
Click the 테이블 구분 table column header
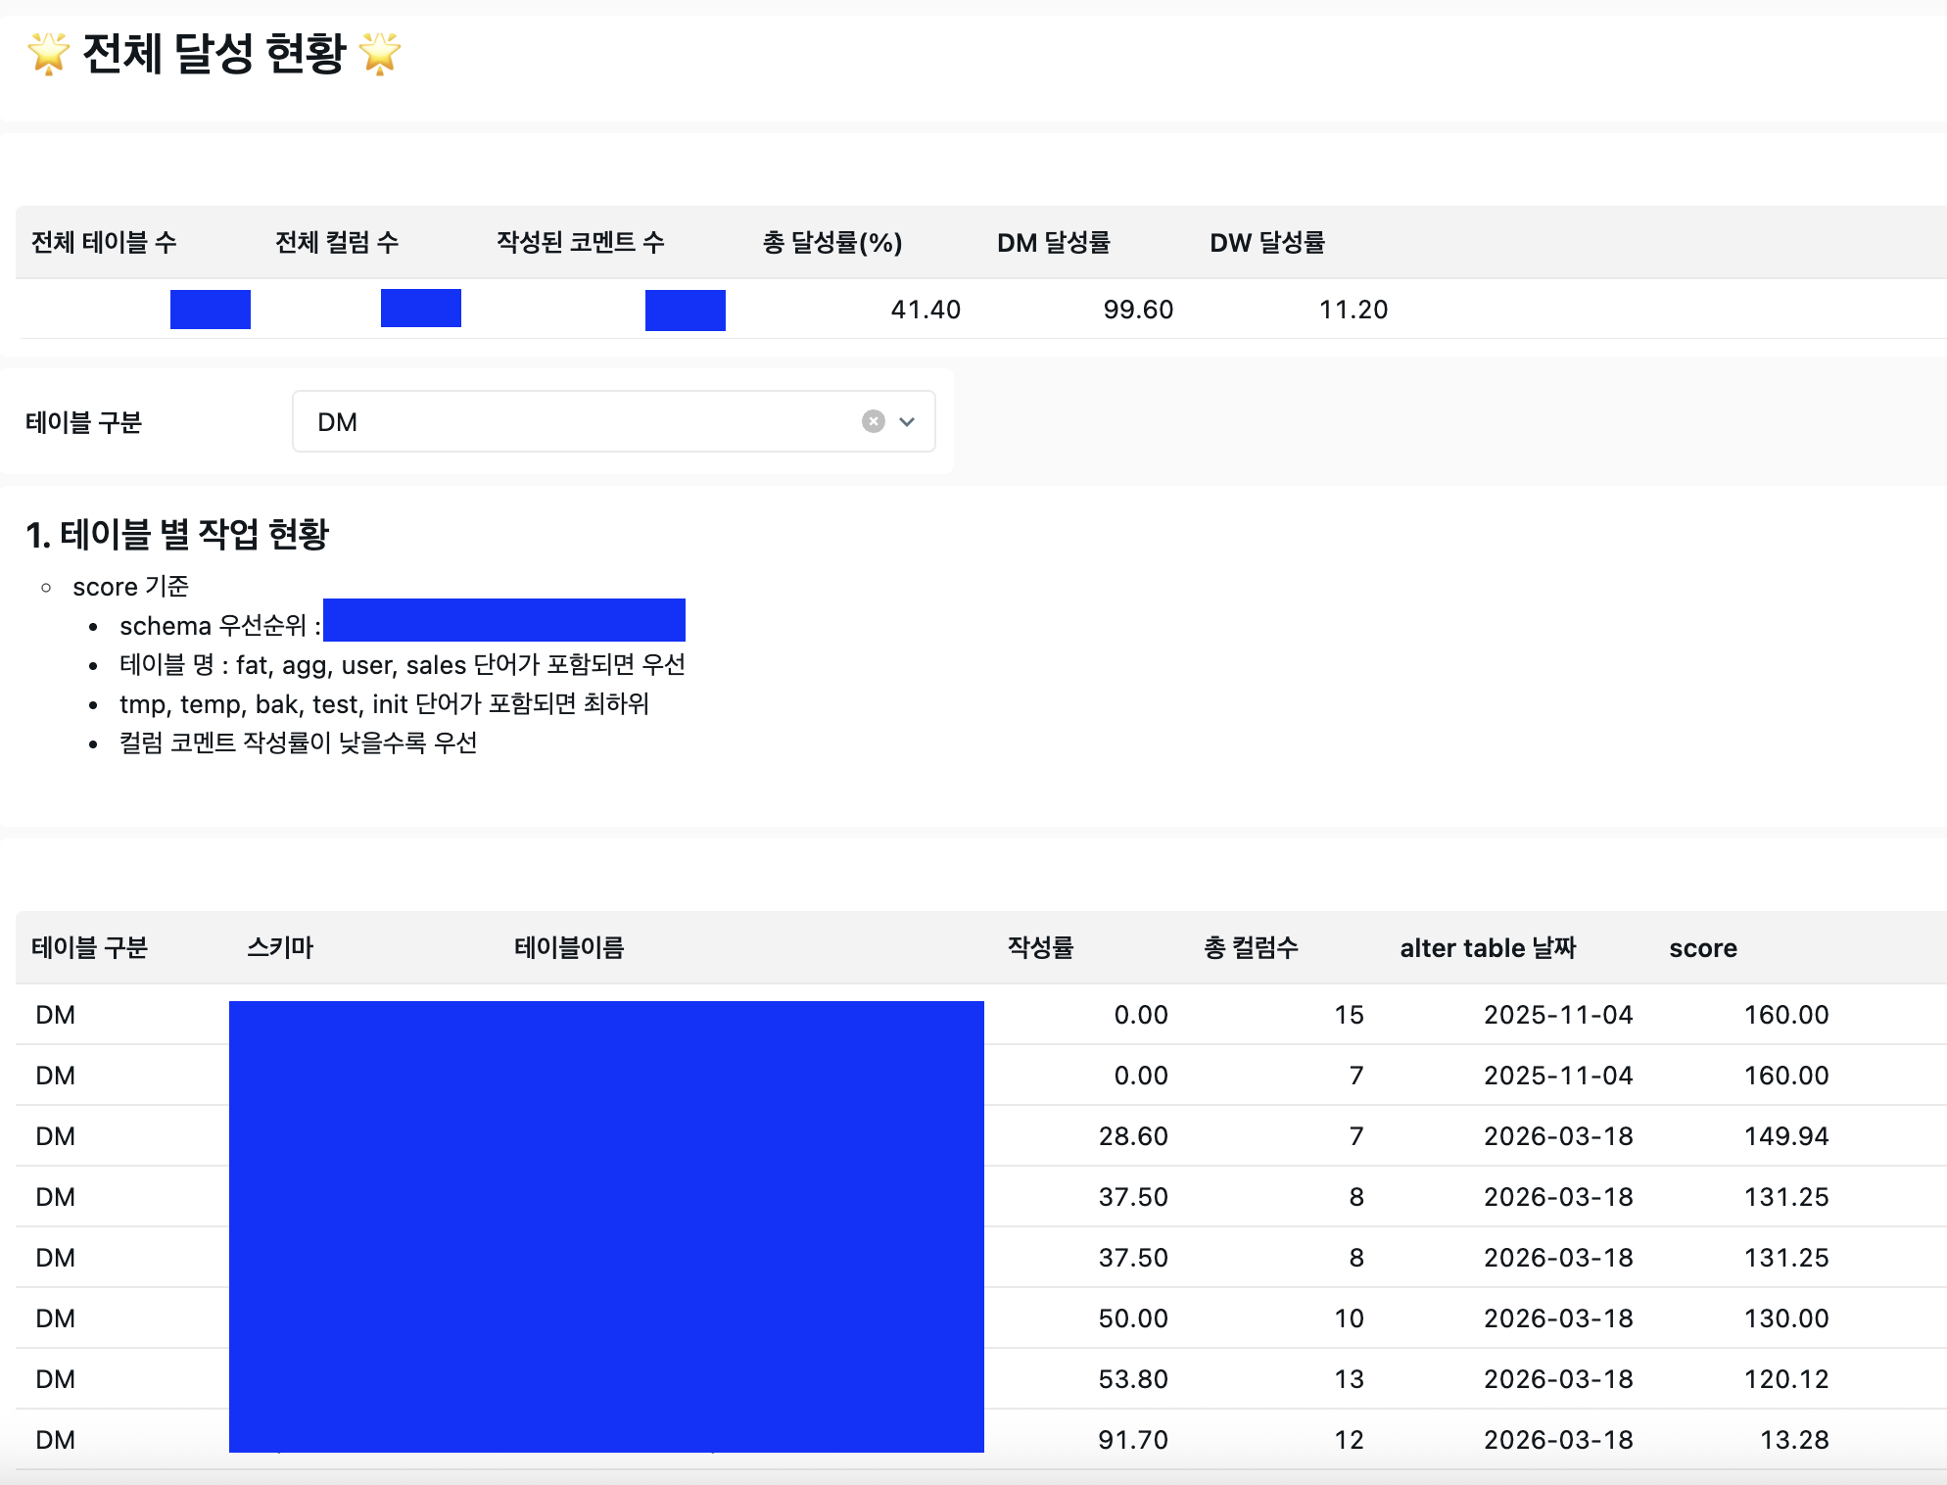coord(89,947)
